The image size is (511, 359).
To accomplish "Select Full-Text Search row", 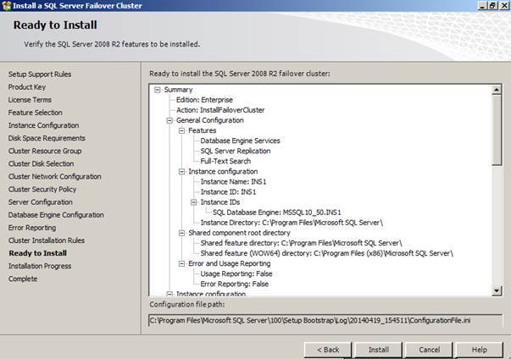I will coord(225,161).
